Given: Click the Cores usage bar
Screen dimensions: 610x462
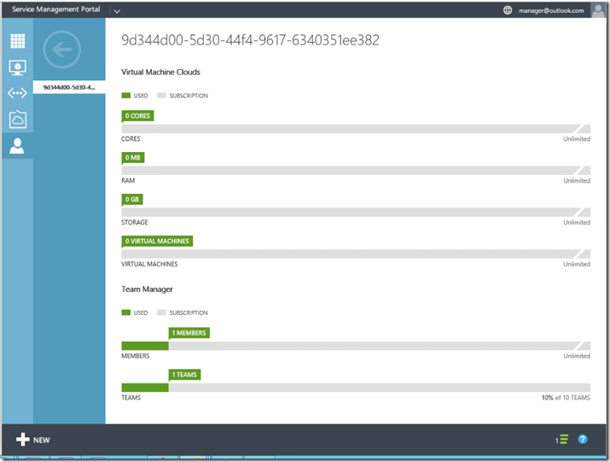Looking at the screenshot, I should tap(356, 129).
